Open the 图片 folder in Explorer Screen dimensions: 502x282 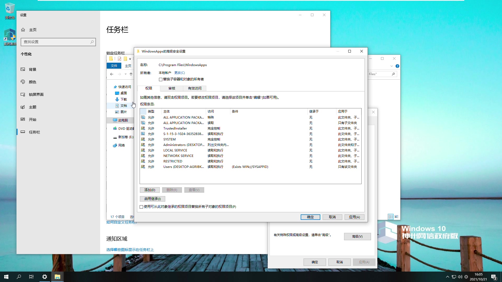click(123, 112)
